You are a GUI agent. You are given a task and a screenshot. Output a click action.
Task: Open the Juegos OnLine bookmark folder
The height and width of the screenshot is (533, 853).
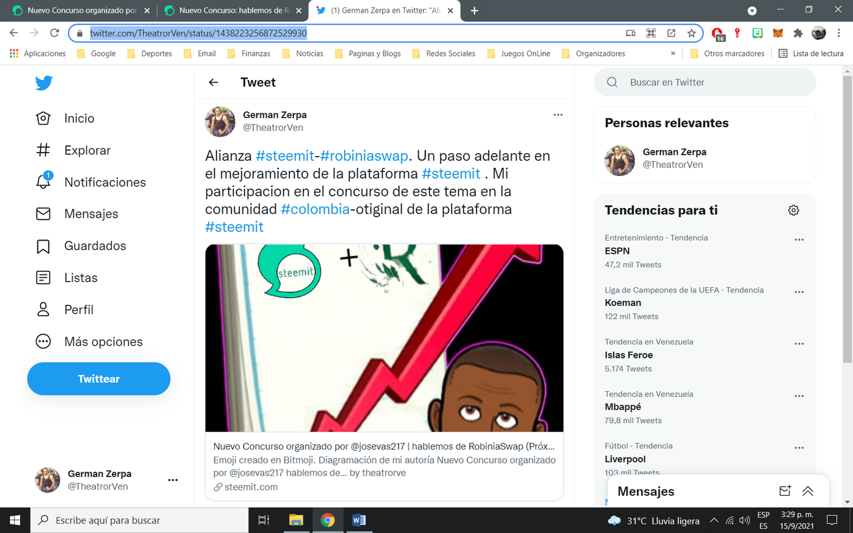(518, 53)
